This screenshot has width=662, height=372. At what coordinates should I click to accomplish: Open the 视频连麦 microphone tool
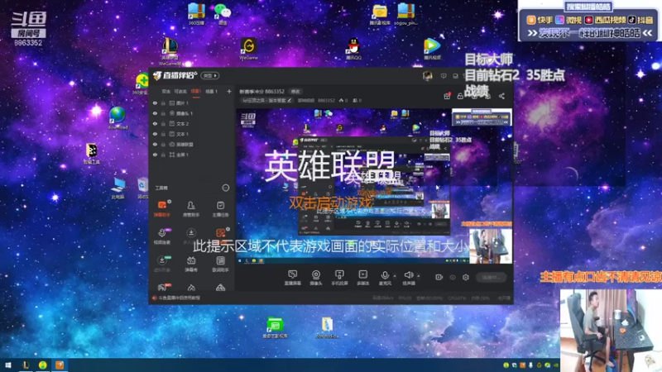click(162, 236)
